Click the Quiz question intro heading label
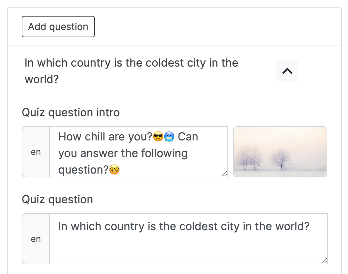Viewport: 348px width, 274px height. [x=71, y=112]
